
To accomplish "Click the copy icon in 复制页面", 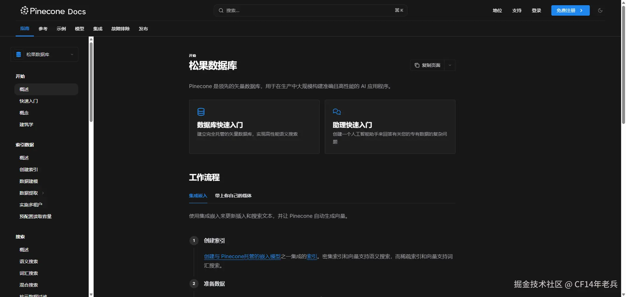I will click(x=417, y=65).
